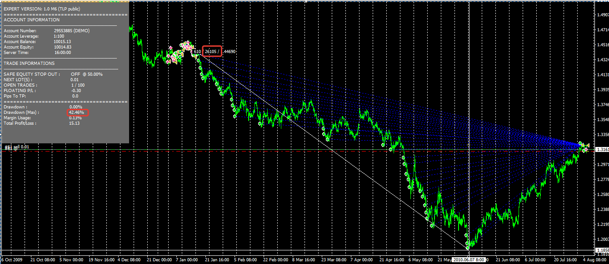The width and height of the screenshot is (609, 264).
Task: Click the '5 Feb 08:00' time axis label
Action: click(x=245, y=260)
